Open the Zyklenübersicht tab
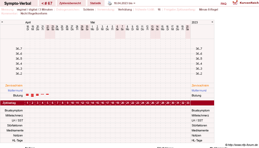The image size is (259, 148). (x=70, y=3)
